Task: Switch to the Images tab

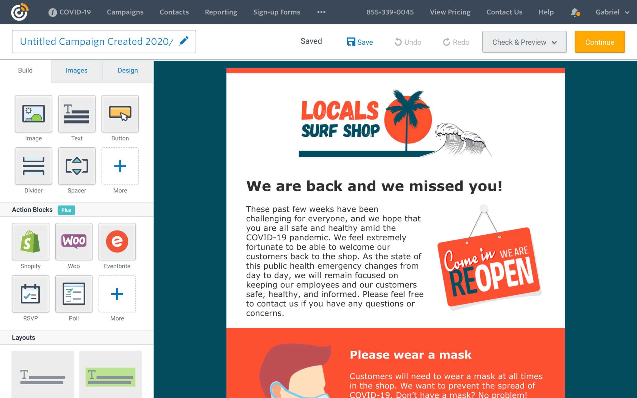Action: [x=76, y=70]
